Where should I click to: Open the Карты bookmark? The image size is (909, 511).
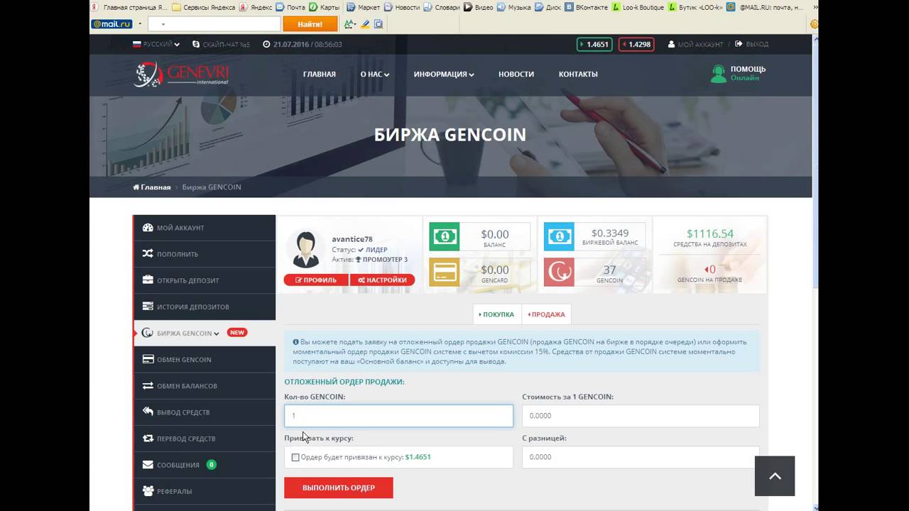pos(324,7)
